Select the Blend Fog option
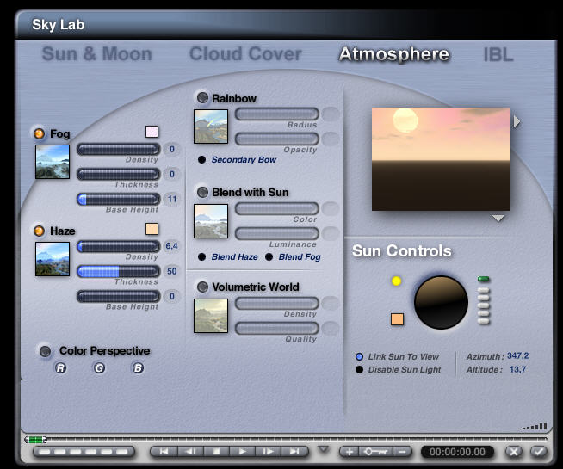 click(269, 257)
